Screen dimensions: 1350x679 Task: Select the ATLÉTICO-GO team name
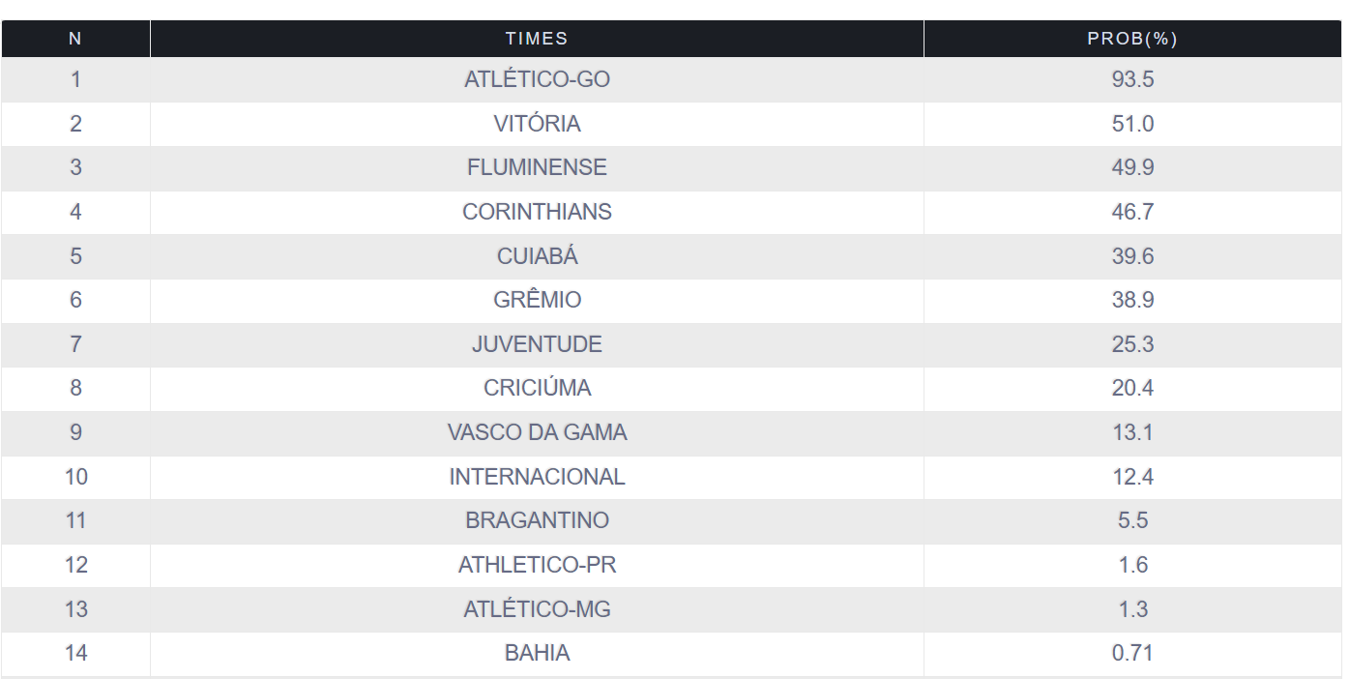[x=537, y=79]
